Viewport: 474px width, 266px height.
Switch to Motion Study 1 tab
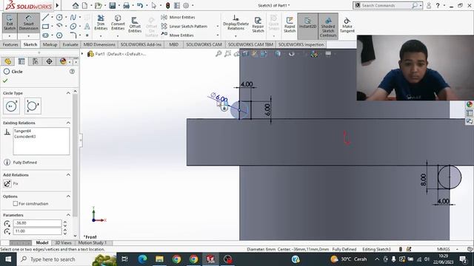click(x=93, y=242)
